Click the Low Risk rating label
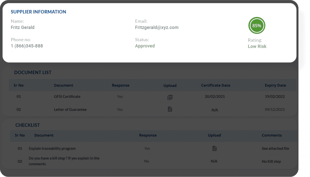The height and width of the screenshot is (177, 310). 257,46
